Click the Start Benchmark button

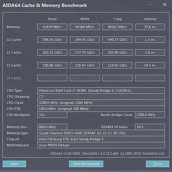(86, 164)
